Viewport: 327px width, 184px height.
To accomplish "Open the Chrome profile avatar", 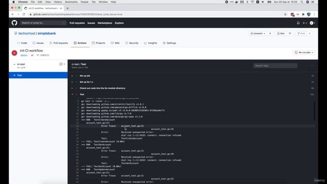I will [x=309, y=14].
